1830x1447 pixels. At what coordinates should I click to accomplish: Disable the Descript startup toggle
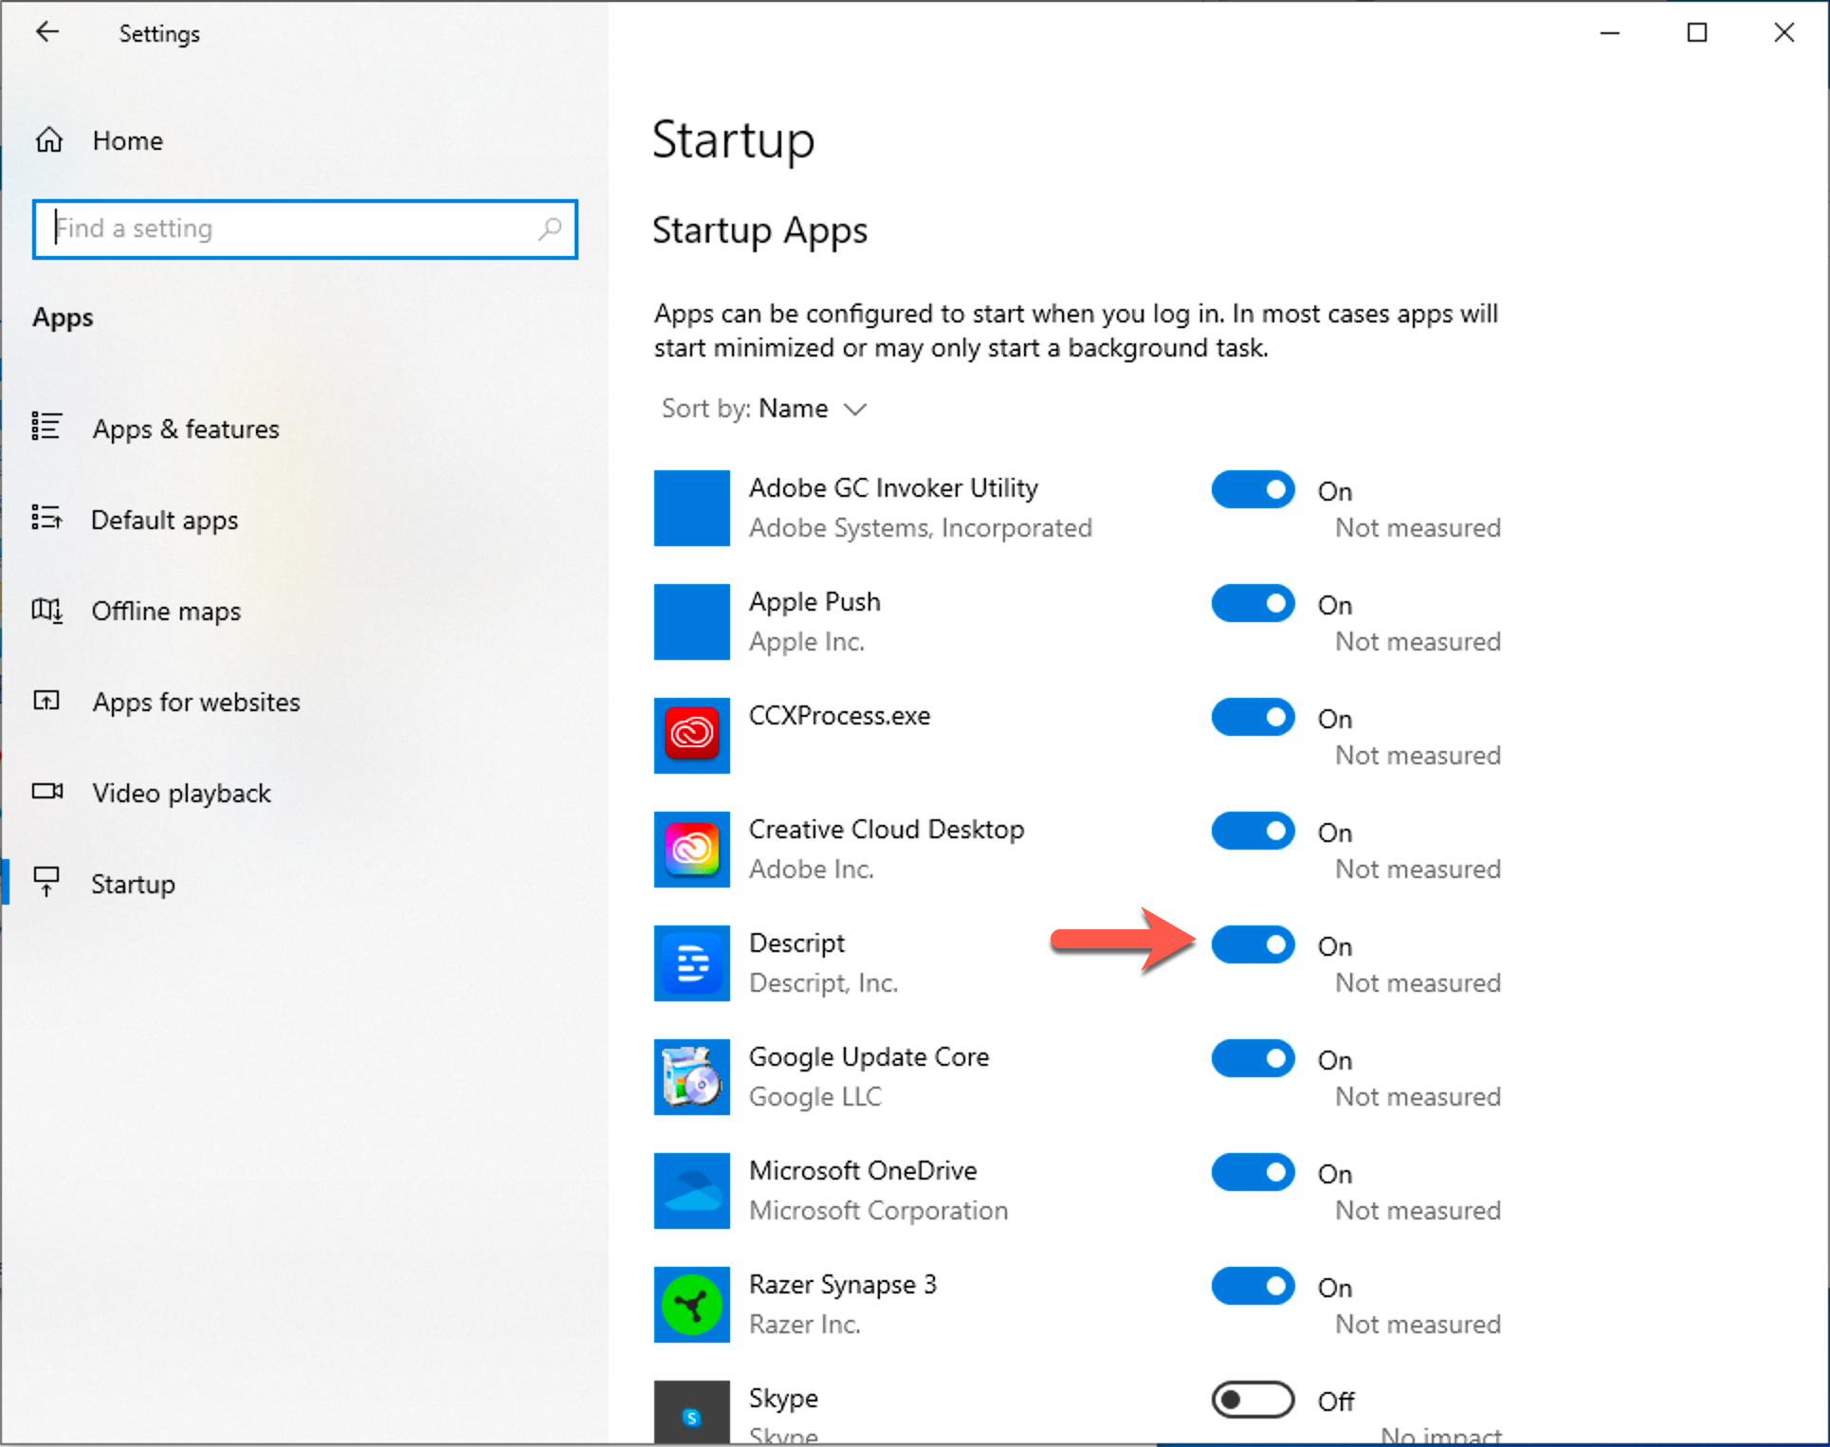point(1253,945)
